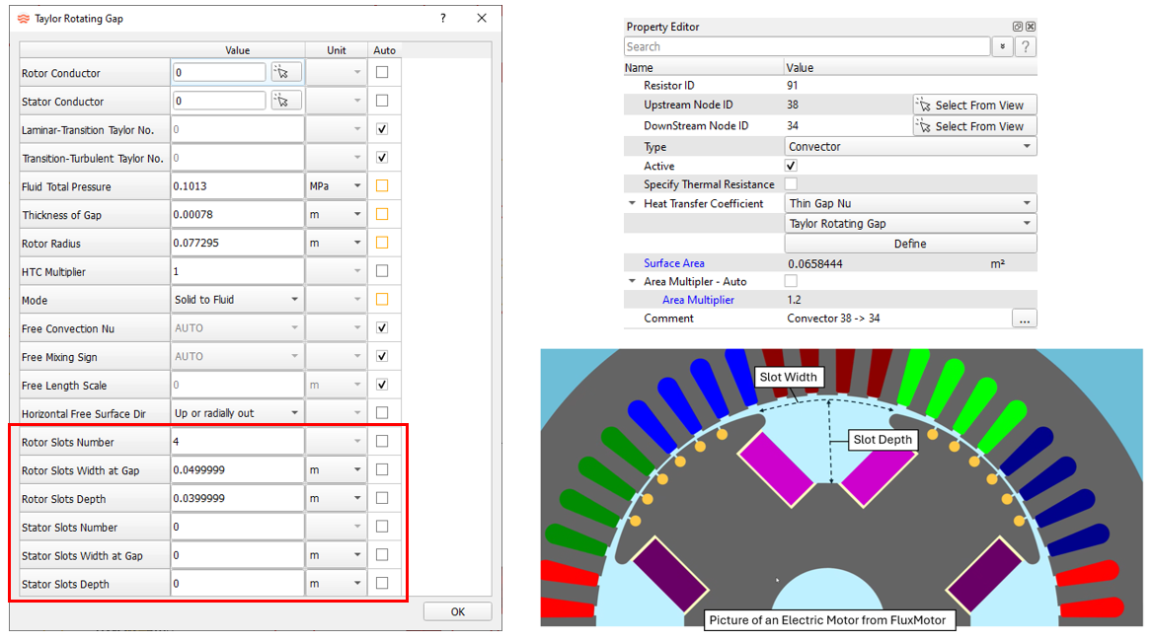This screenshot has height=641, width=1152.
Task: Open the Comment ellipsis editor button
Action: pos(1024,319)
